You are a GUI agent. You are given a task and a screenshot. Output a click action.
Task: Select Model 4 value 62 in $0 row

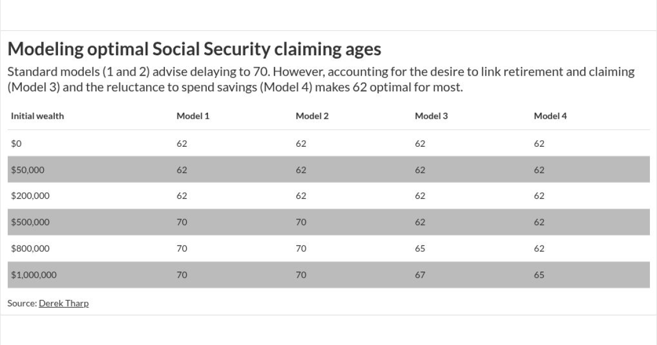(x=539, y=143)
